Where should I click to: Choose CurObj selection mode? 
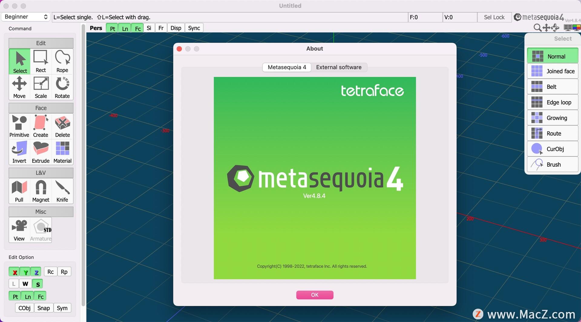(553, 149)
